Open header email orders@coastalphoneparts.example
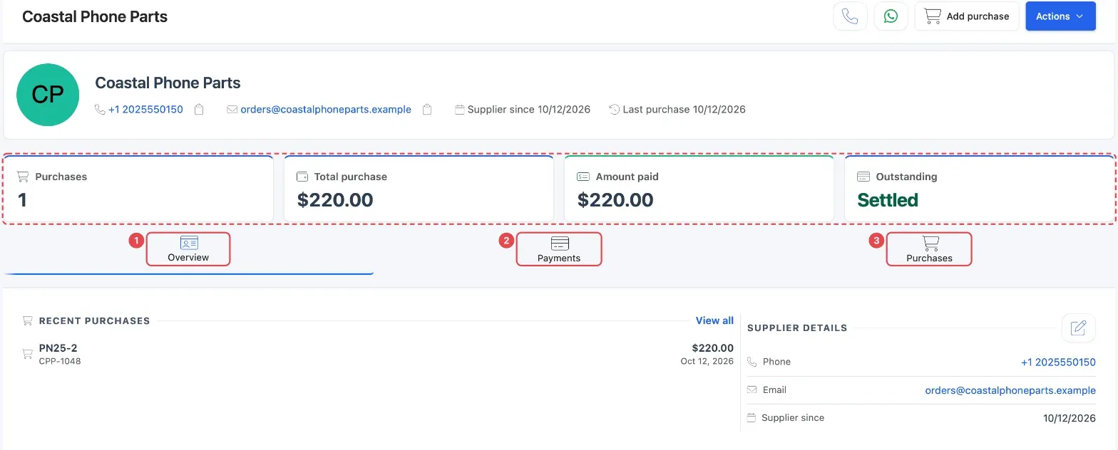 click(326, 110)
